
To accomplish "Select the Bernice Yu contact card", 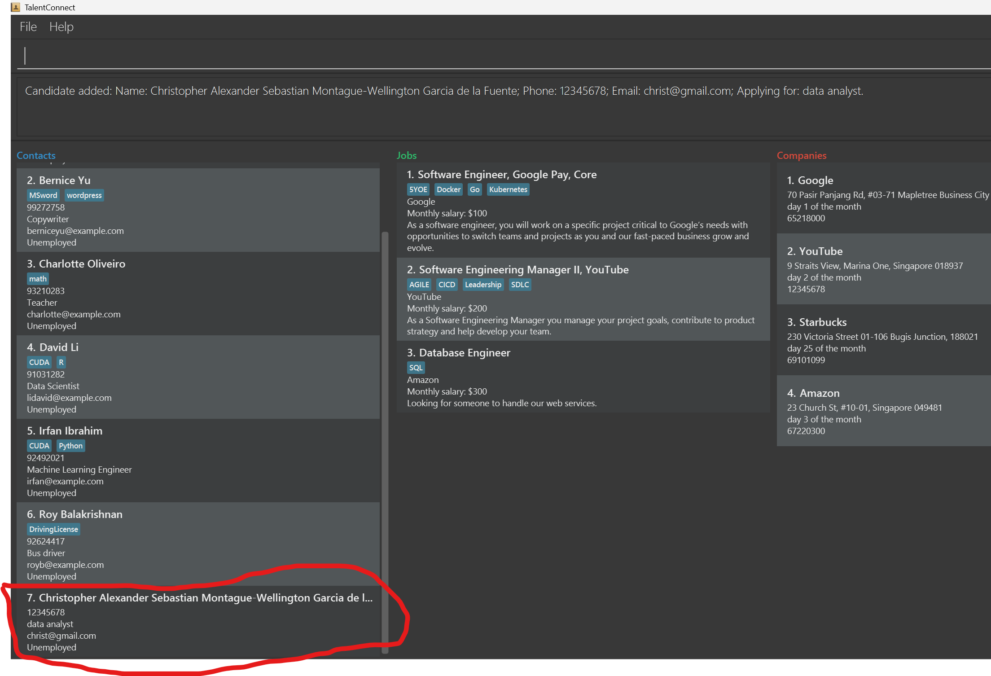I will point(197,210).
